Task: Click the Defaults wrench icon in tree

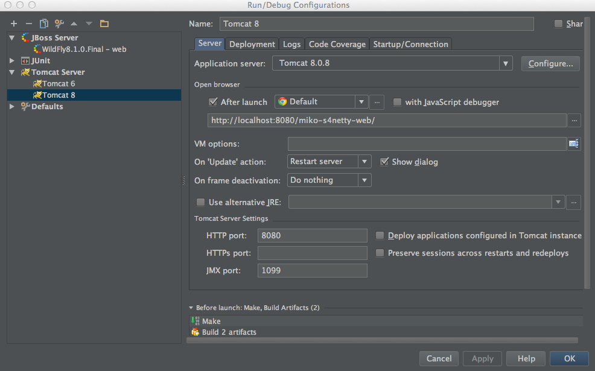Action: 25,106
